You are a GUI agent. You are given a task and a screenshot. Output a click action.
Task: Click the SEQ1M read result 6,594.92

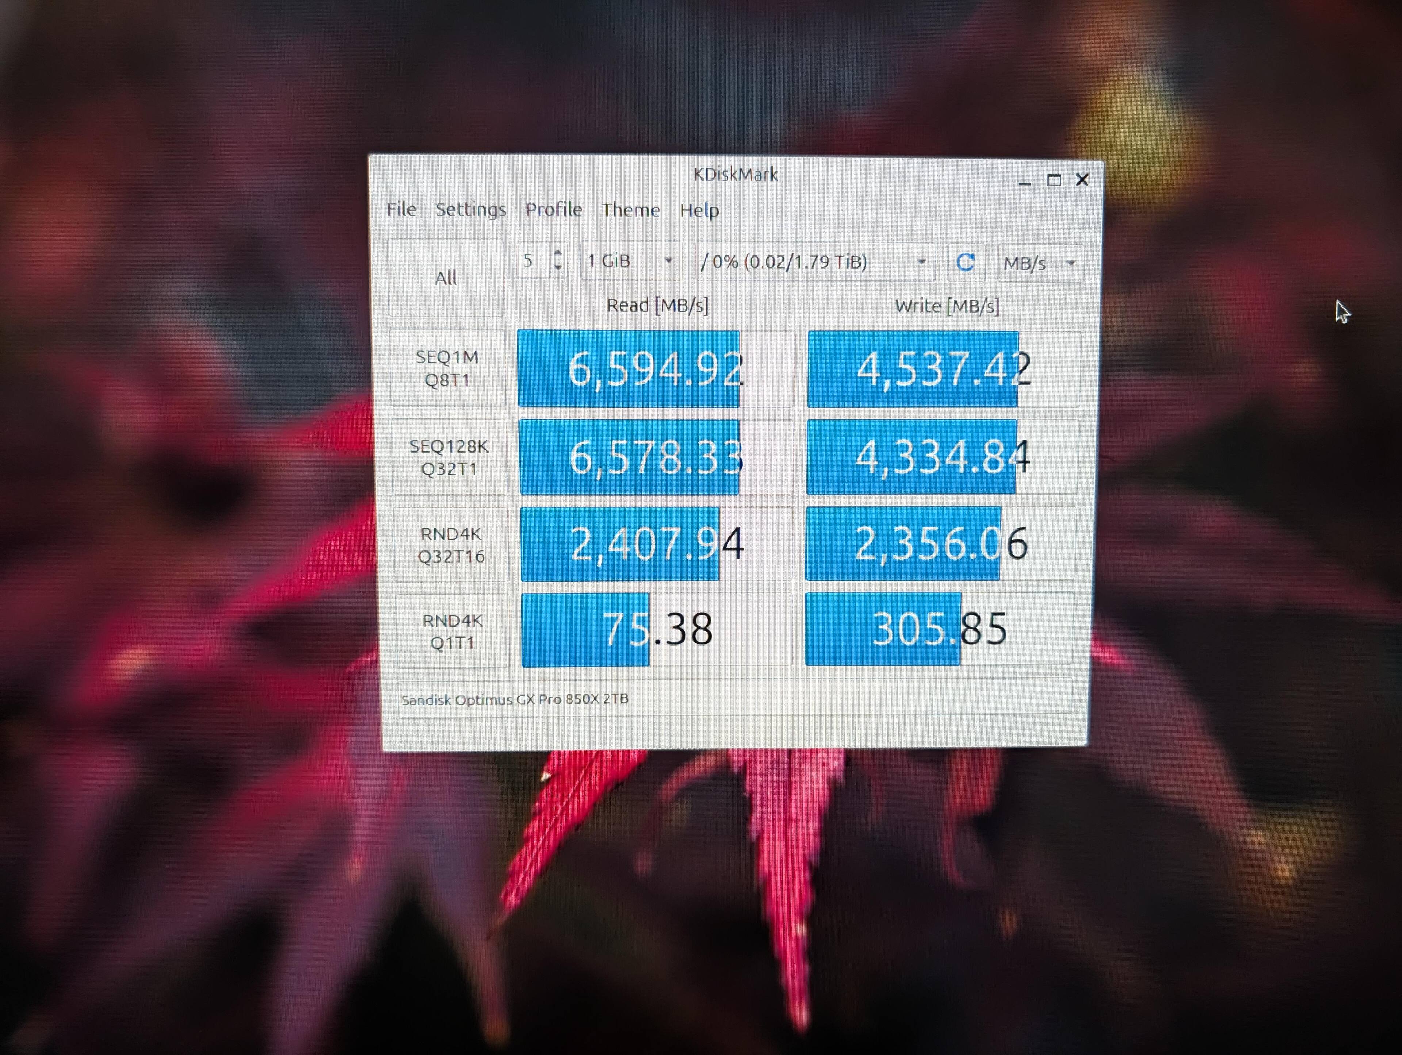(656, 369)
